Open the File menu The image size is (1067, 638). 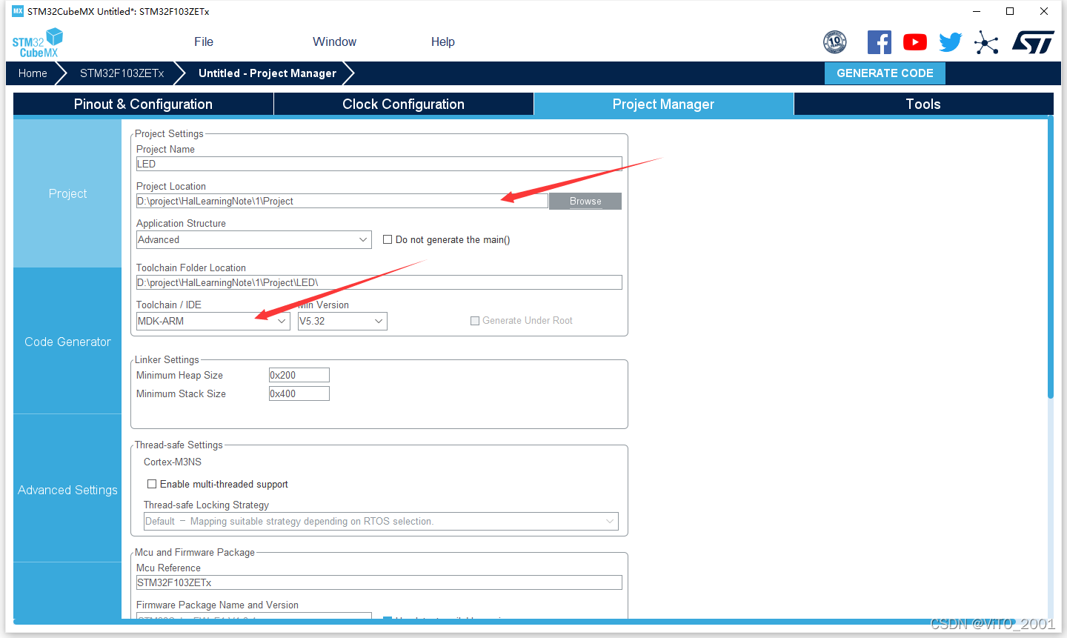pos(204,42)
